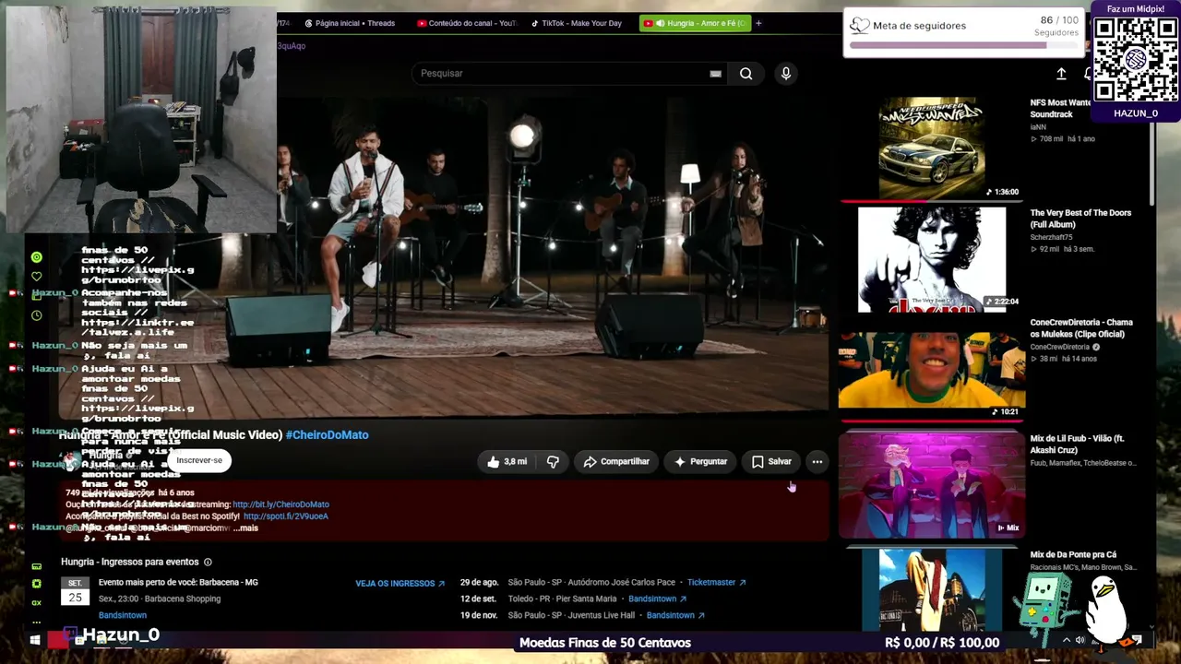Open Bandsintown link under Barbacena Shopping
Screen dimensions: 1181x664
pyautogui.click(x=123, y=615)
